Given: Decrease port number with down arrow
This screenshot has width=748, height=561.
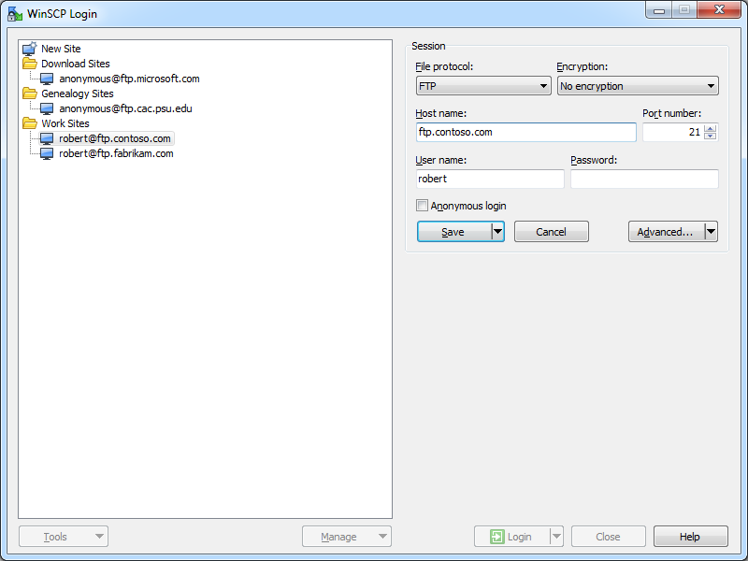Looking at the screenshot, I should [711, 137].
